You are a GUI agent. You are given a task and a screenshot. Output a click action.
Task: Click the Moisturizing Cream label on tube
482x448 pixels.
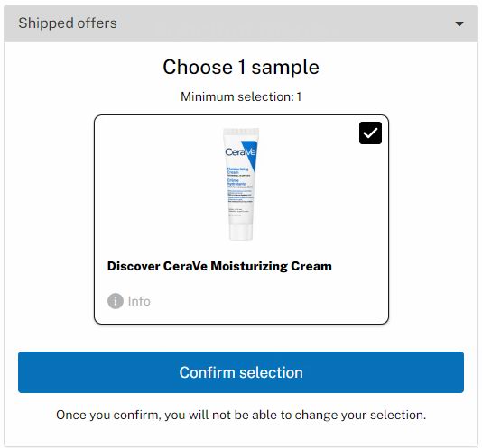(237, 170)
